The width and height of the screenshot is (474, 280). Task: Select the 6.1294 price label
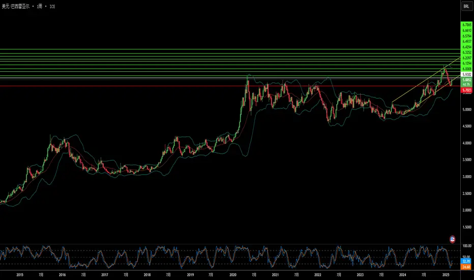pyautogui.click(x=467, y=63)
